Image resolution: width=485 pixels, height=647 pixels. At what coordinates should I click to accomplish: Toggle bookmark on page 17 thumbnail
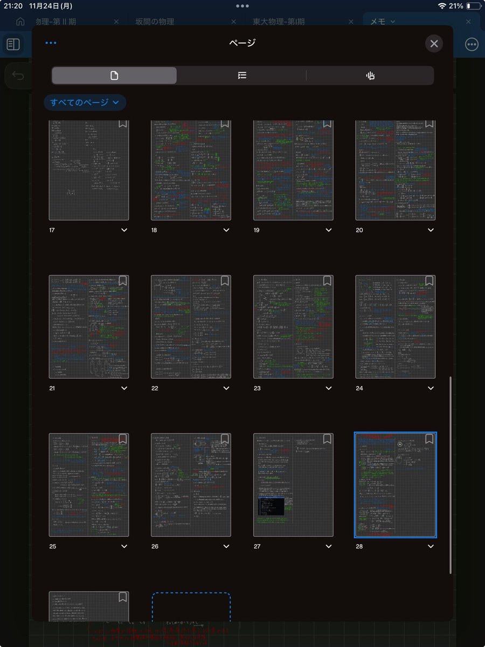pyautogui.click(x=123, y=123)
